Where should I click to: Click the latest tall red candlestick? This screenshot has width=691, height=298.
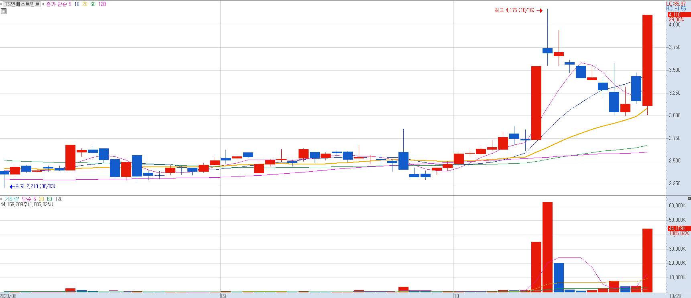click(647, 60)
